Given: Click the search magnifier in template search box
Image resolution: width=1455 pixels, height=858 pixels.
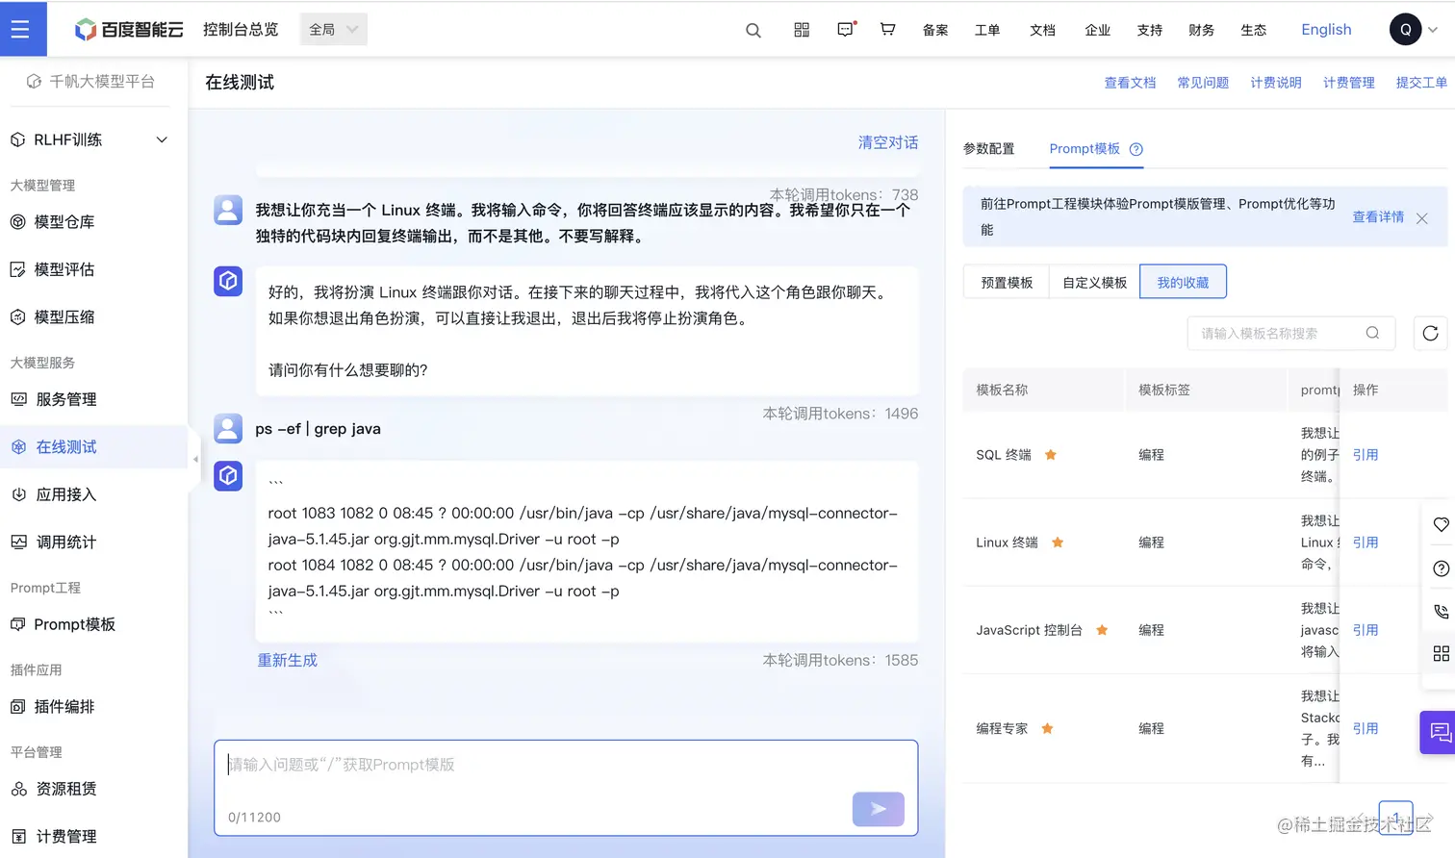Looking at the screenshot, I should click(1373, 333).
